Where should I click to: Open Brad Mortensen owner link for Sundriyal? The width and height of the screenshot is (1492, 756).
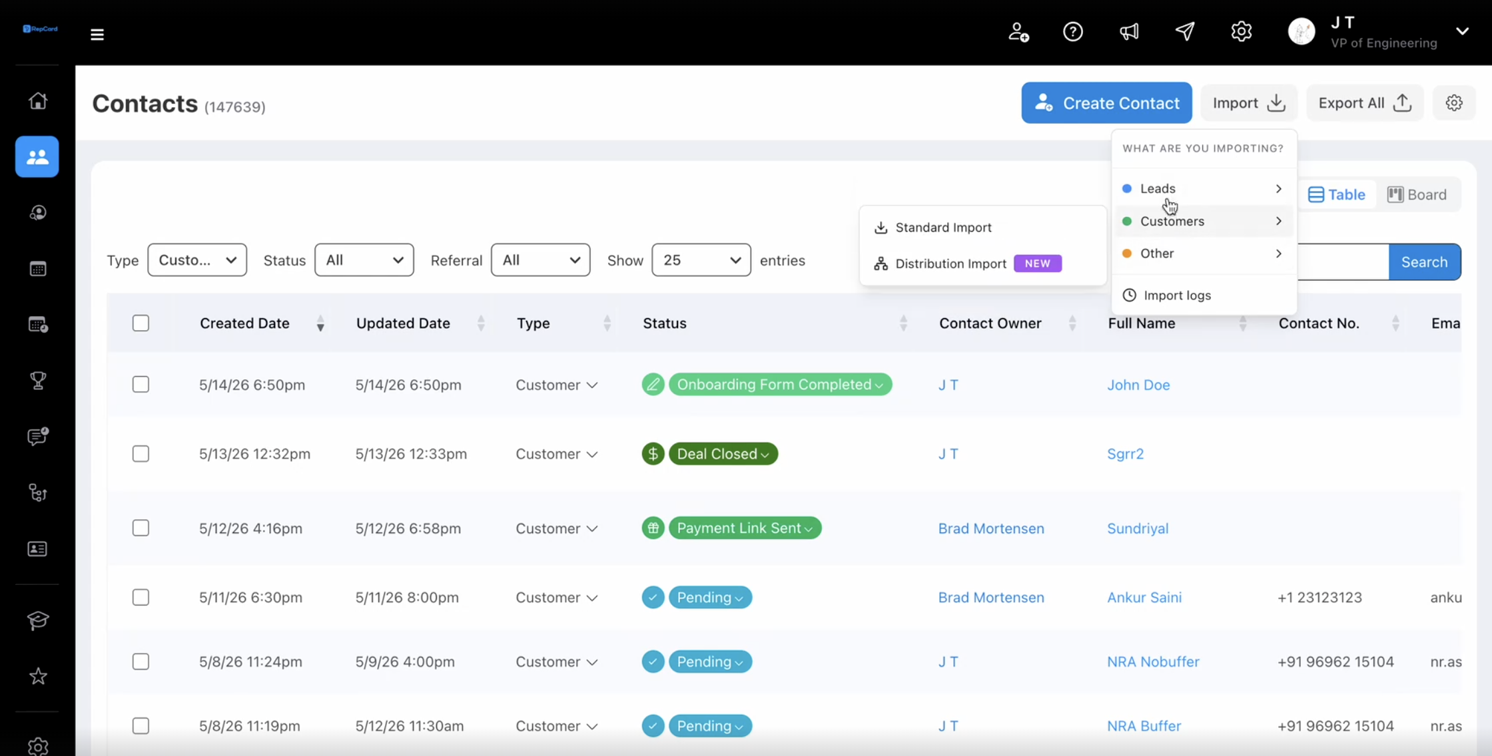pyautogui.click(x=991, y=528)
